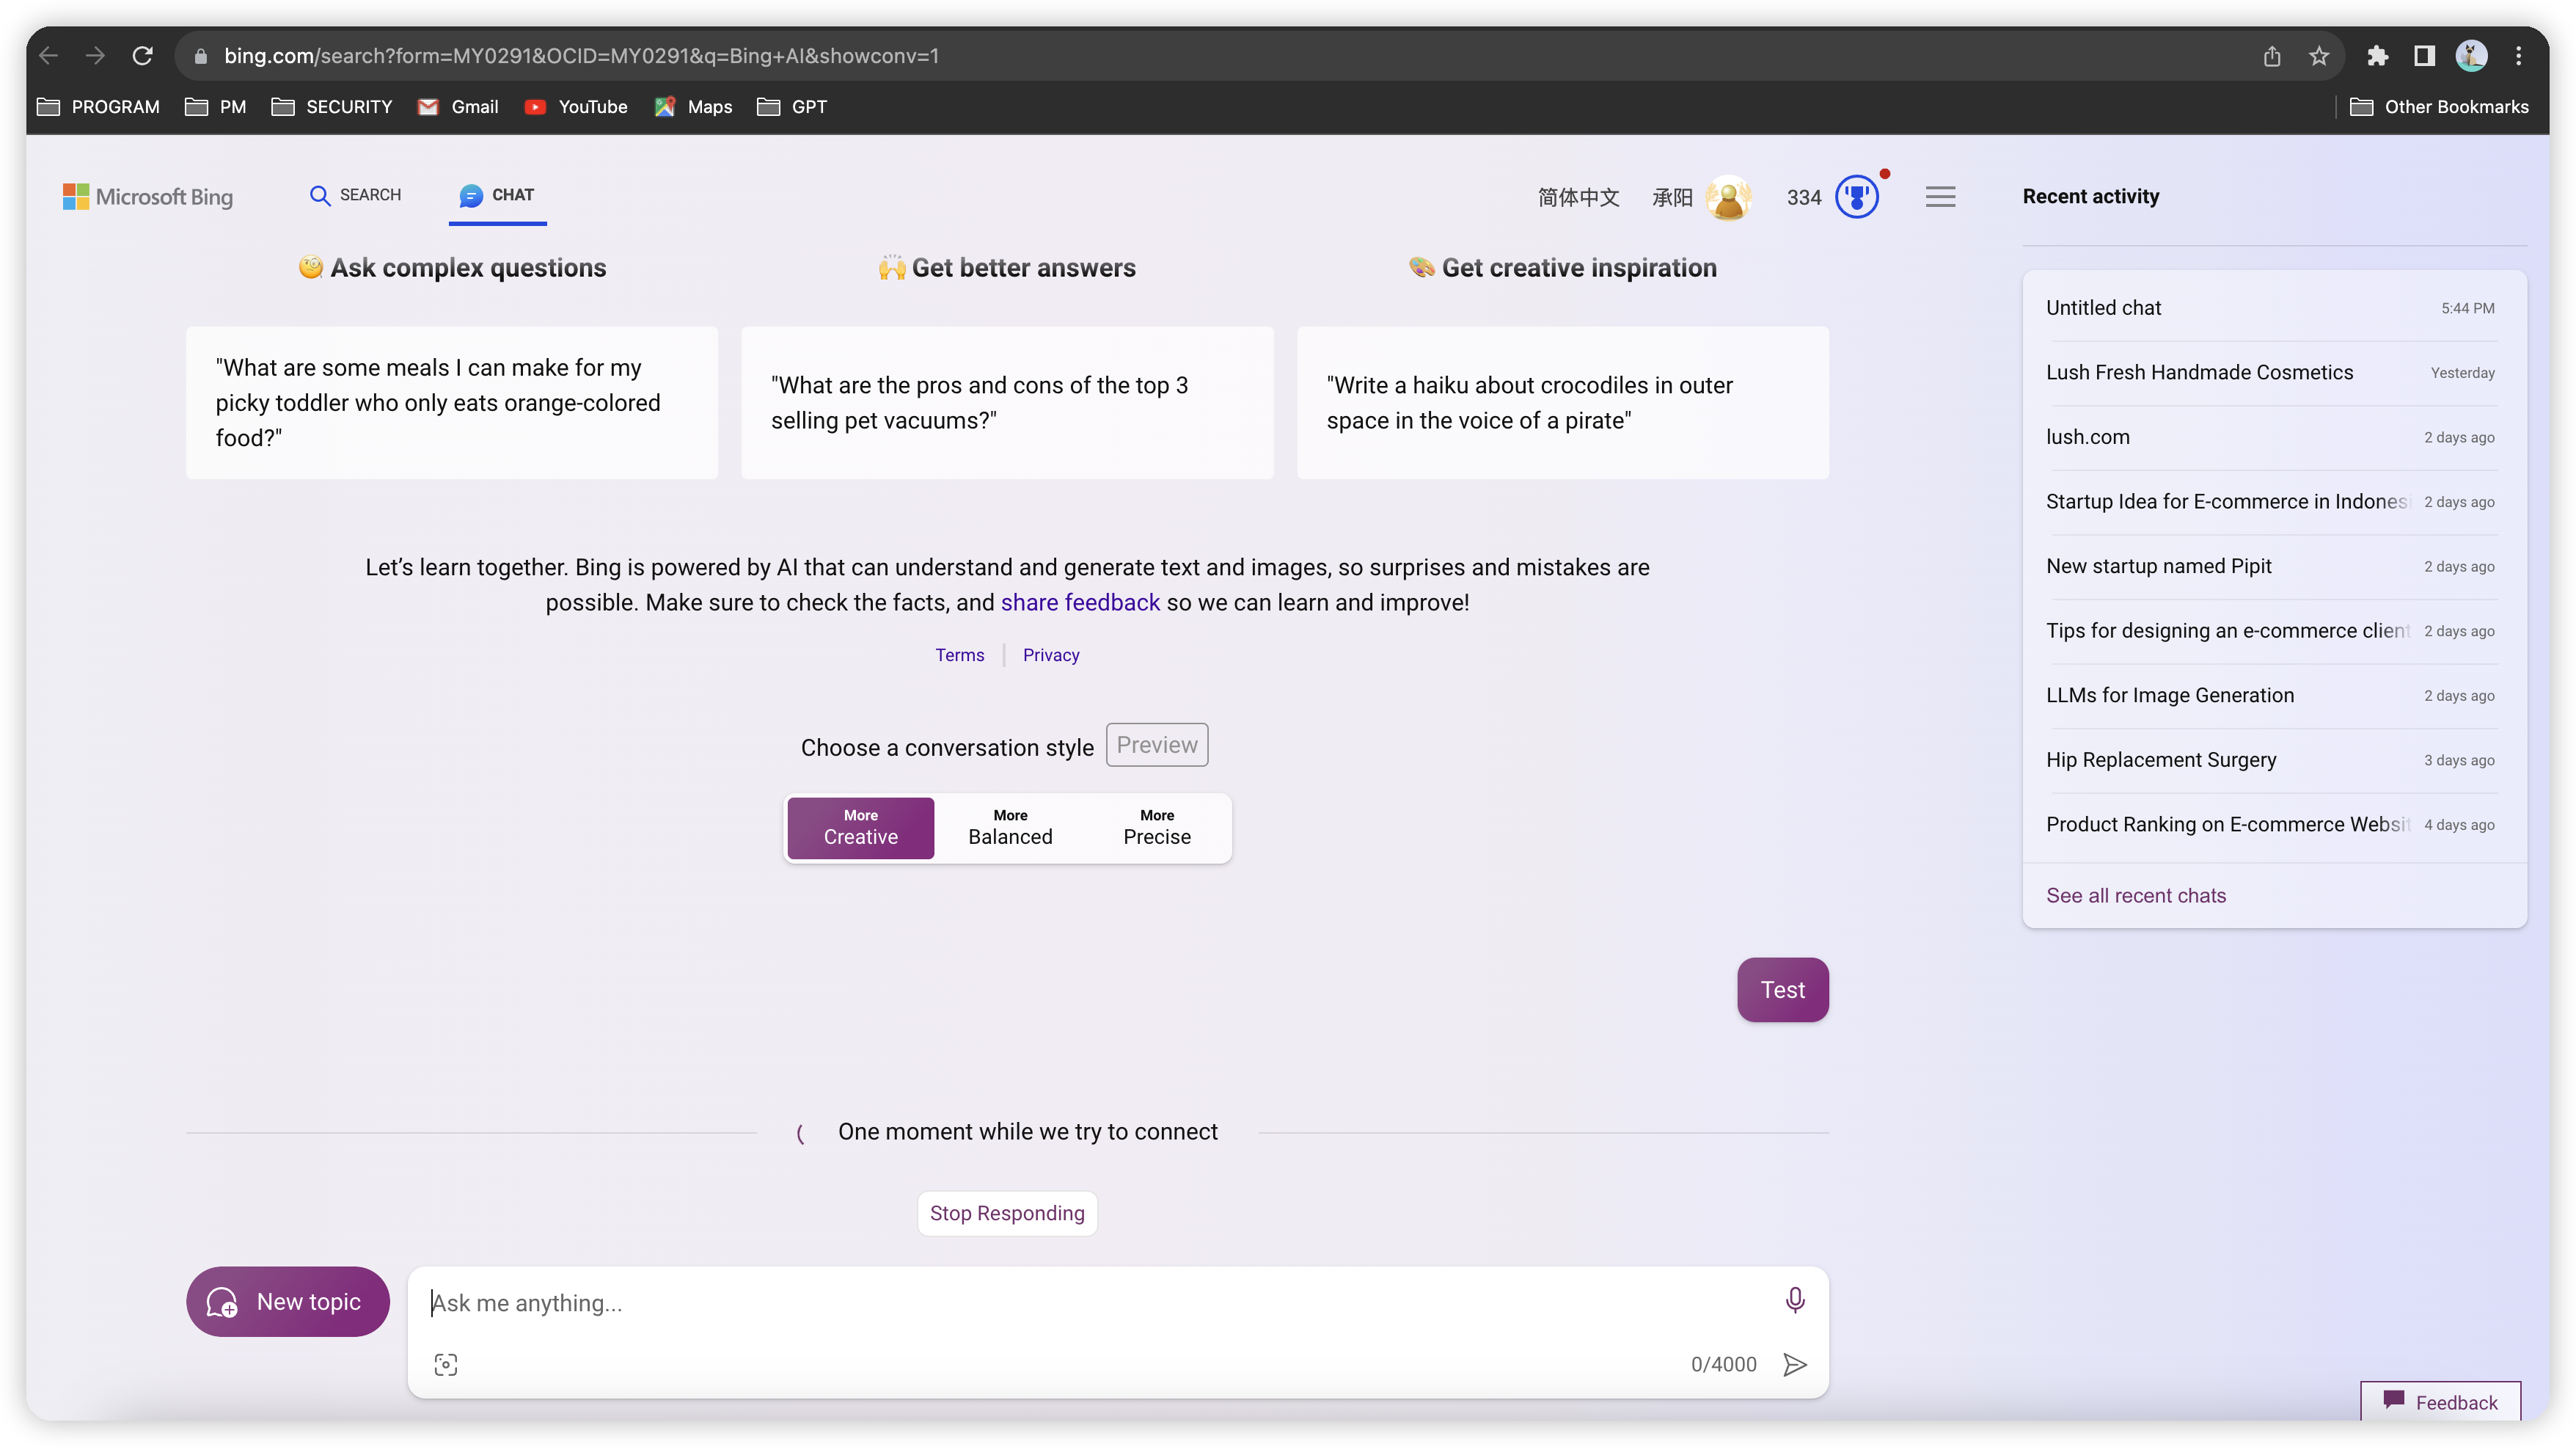This screenshot has width=2576, height=1447.
Task: Switch to the CHAT tab
Action: point(497,195)
